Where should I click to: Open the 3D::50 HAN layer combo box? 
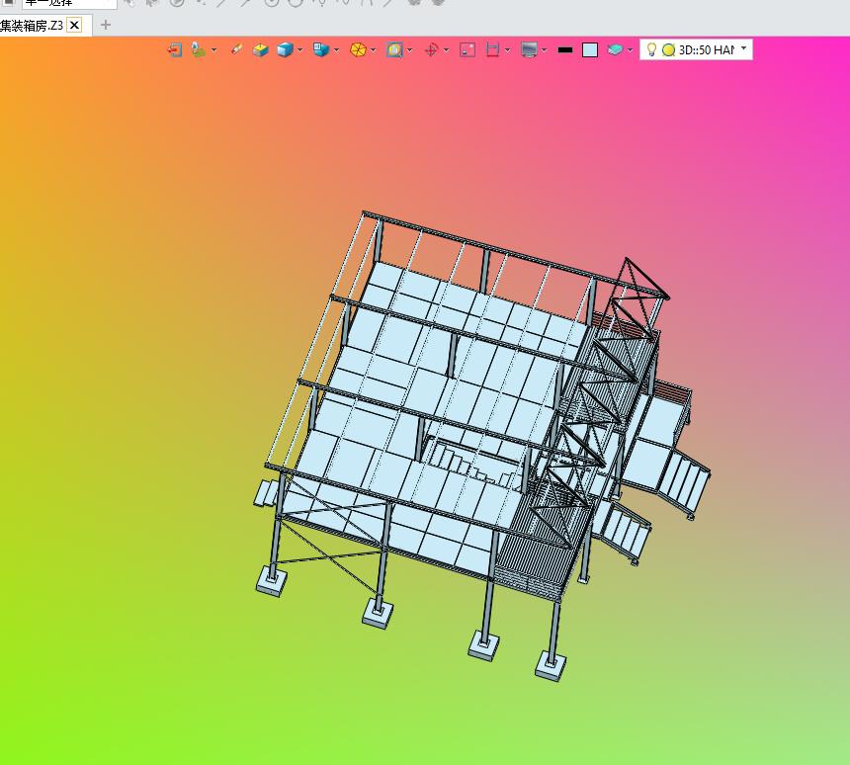tap(696, 49)
